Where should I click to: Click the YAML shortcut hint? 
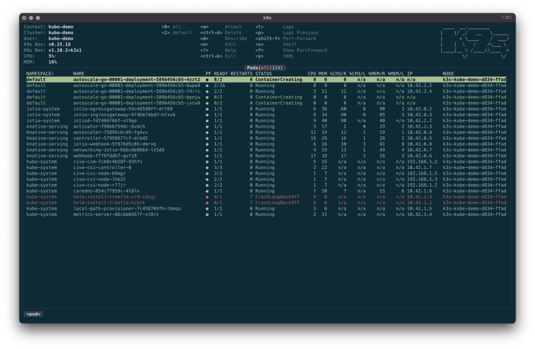point(288,56)
